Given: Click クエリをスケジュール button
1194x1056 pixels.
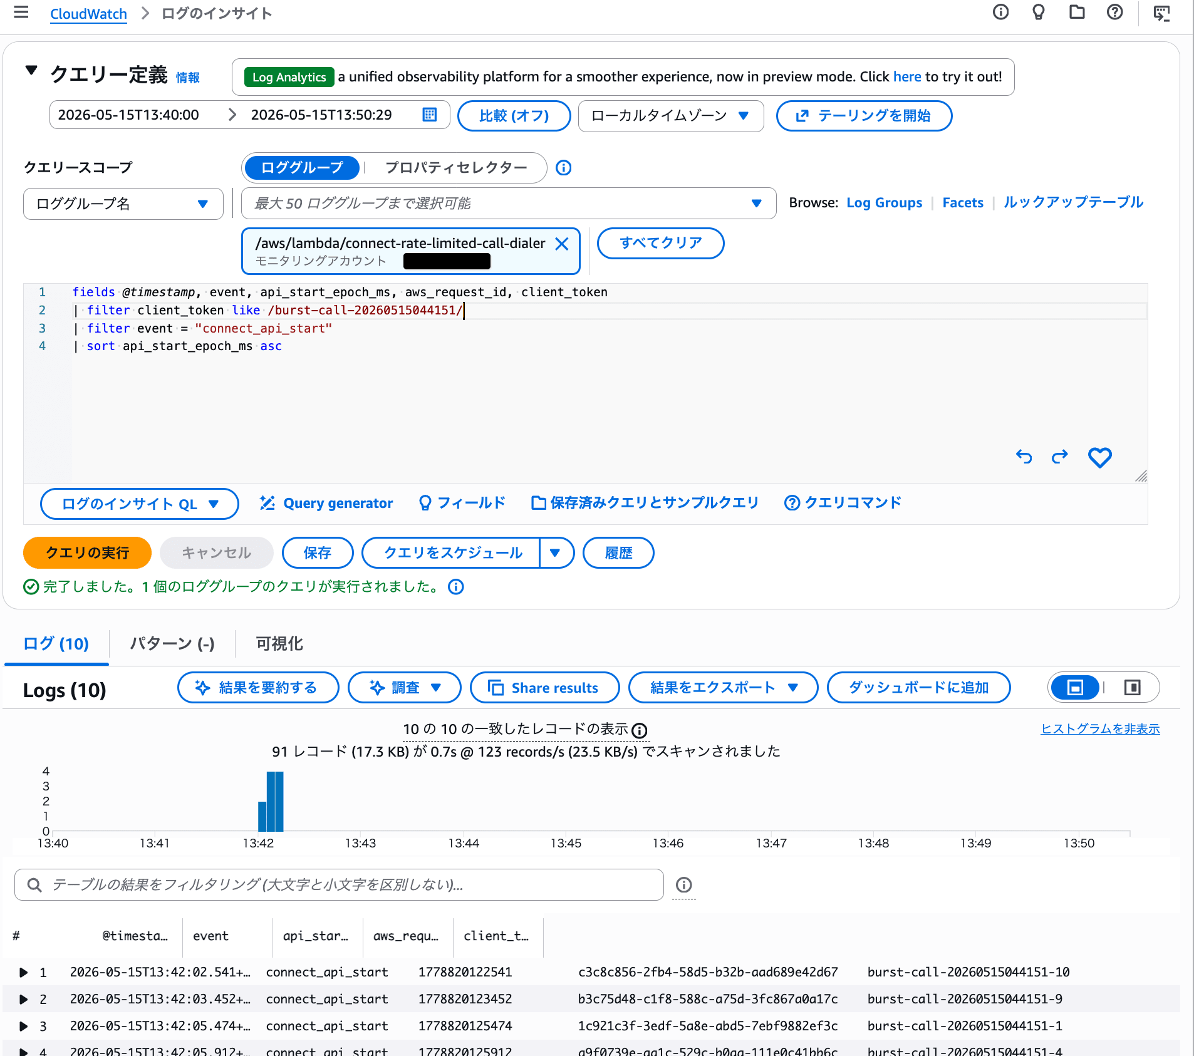Looking at the screenshot, I should pos(452,553).
